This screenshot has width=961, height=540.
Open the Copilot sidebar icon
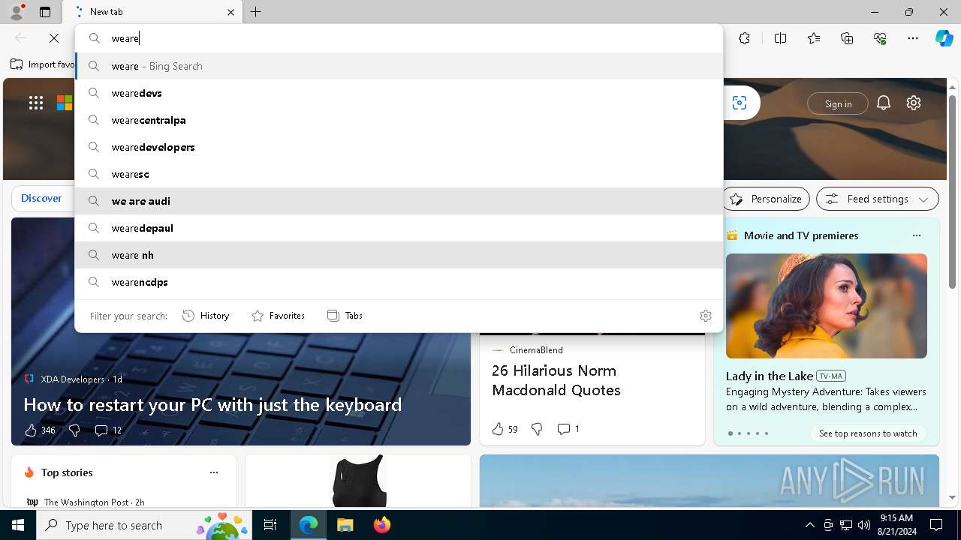[944, 38]
